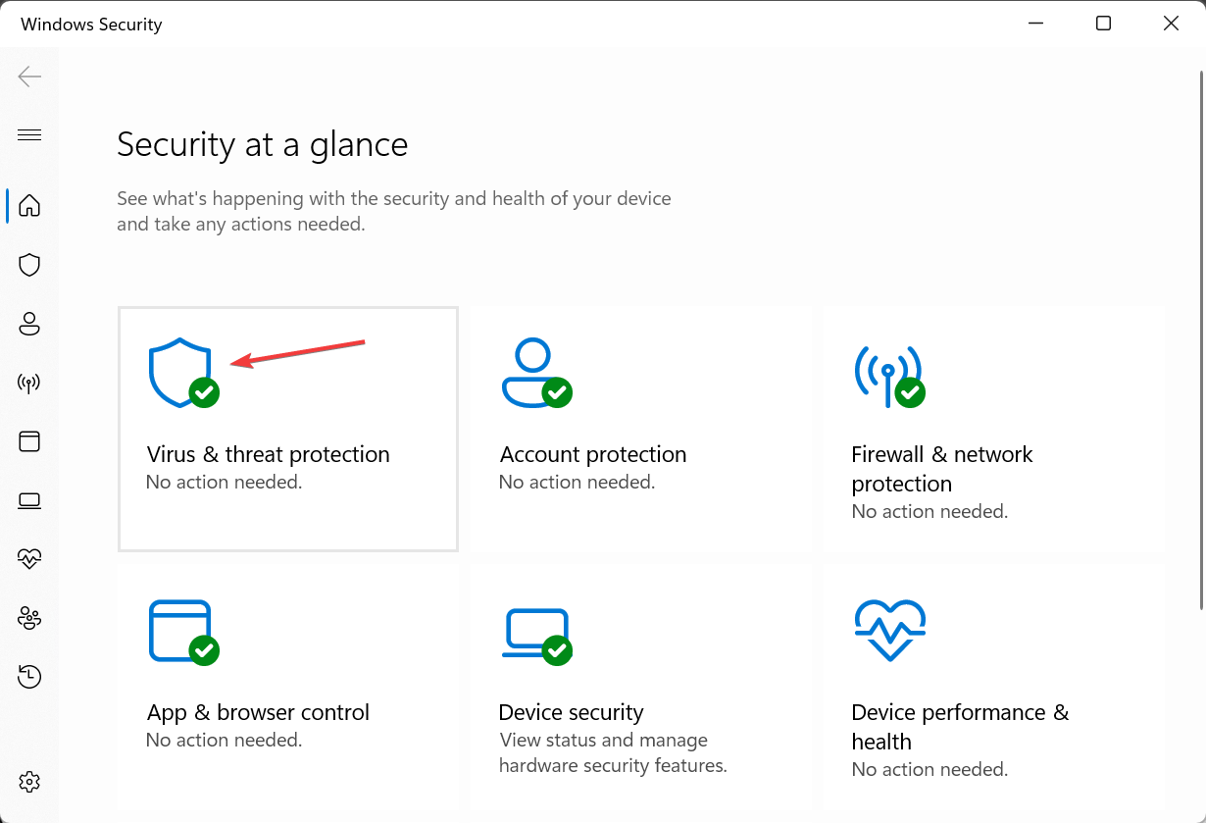Screen dimensions: 1206x823
Task: Click the green checkmark on Virus protection tile
Action: point(202,392)
